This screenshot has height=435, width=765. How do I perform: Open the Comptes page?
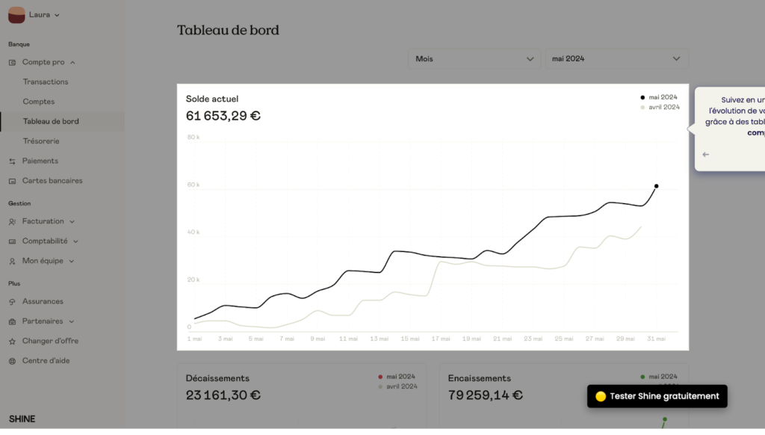coord(39,102)
